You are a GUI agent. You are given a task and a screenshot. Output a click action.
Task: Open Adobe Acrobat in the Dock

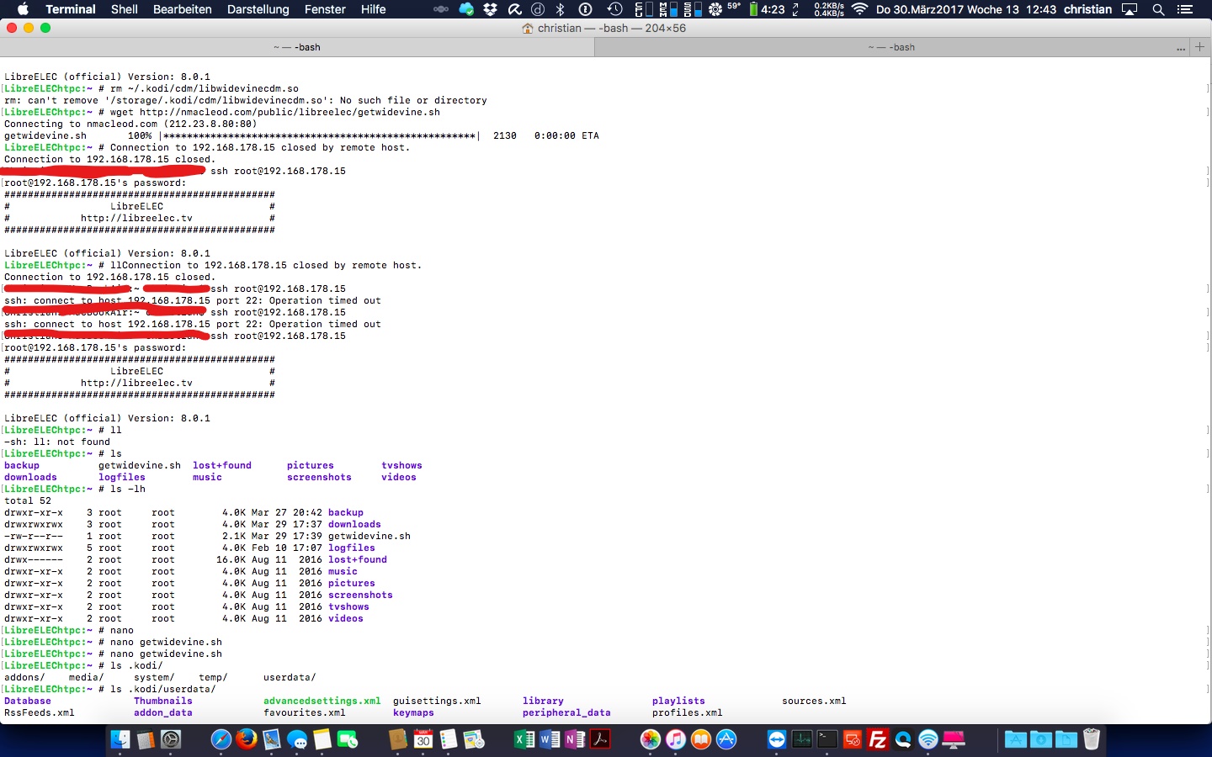599,739
